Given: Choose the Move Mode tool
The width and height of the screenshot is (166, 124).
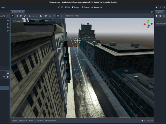Looking at the screenshot, I should click(x=17, y=16).
